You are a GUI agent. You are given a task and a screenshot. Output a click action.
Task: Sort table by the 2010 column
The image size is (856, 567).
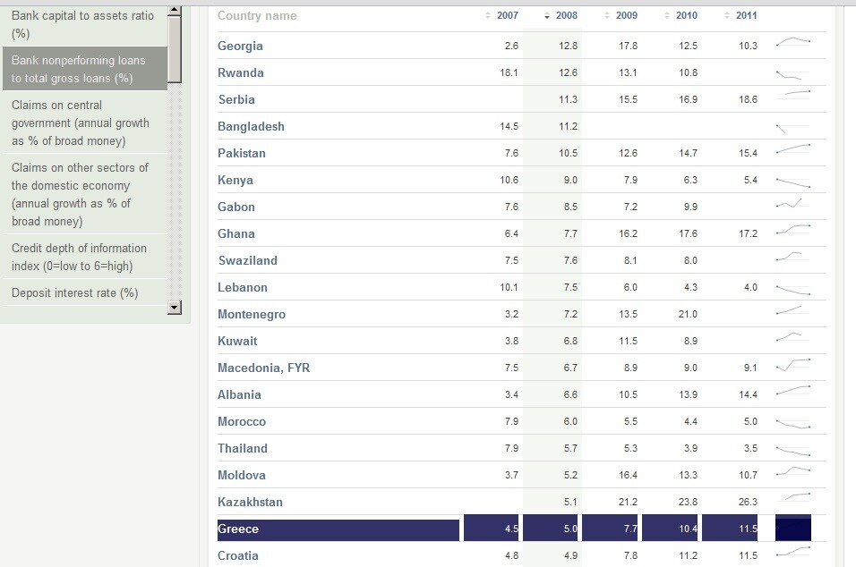(681, 16)
